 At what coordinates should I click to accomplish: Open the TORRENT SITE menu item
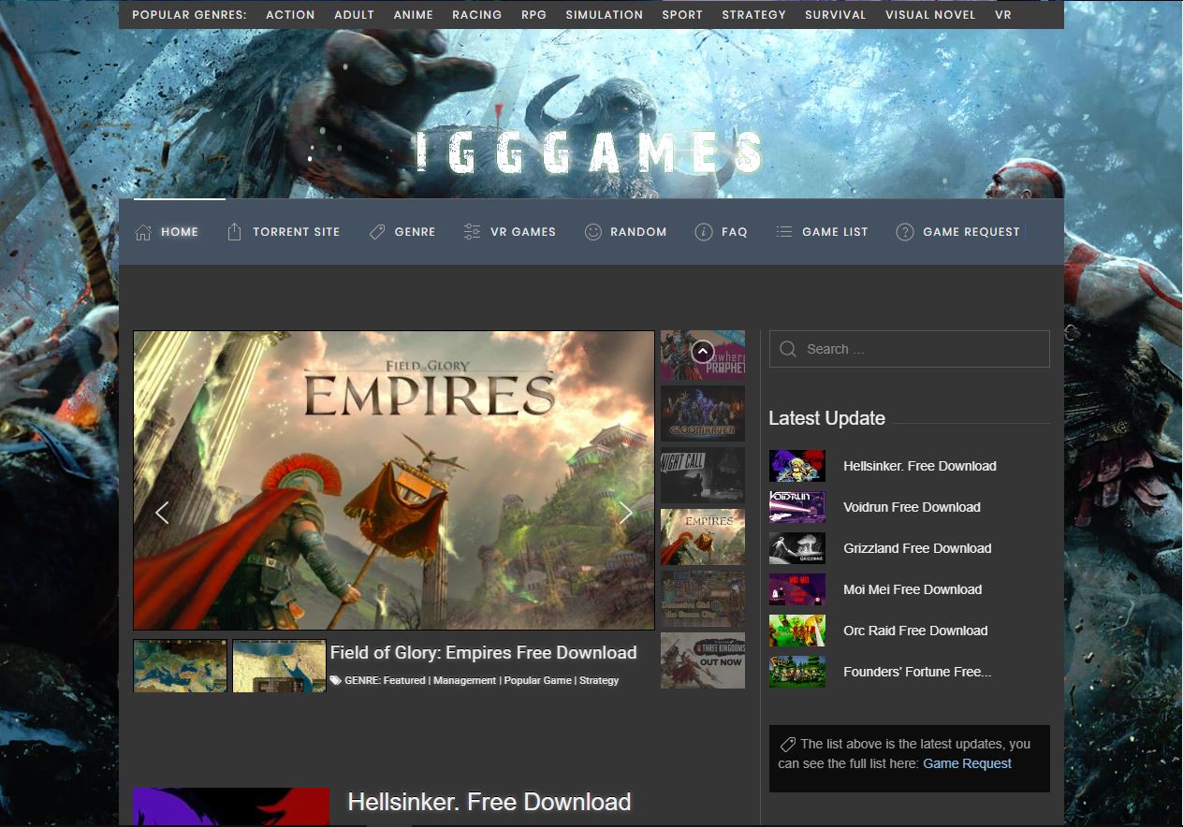pyautogui.click(x=297, y=232)
